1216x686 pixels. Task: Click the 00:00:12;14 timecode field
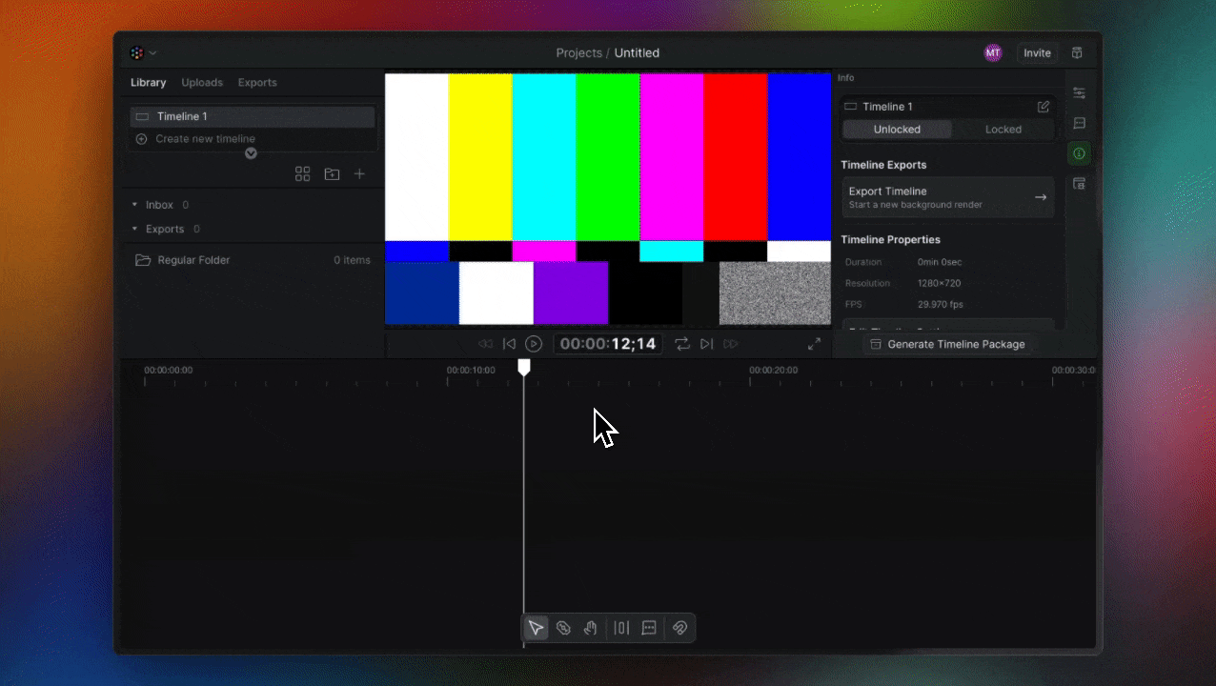(608, 344)
